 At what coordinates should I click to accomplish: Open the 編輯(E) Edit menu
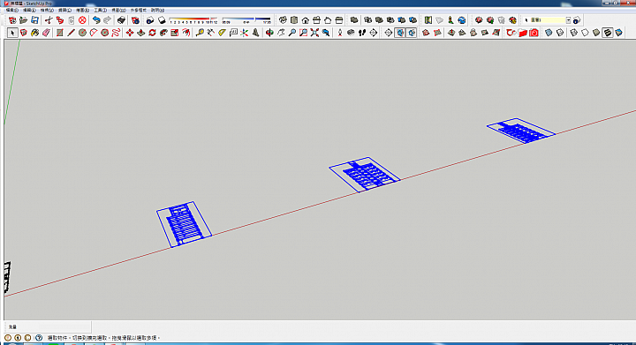(29, 10)
